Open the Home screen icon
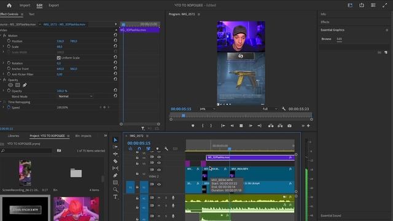 coord(9,6)
